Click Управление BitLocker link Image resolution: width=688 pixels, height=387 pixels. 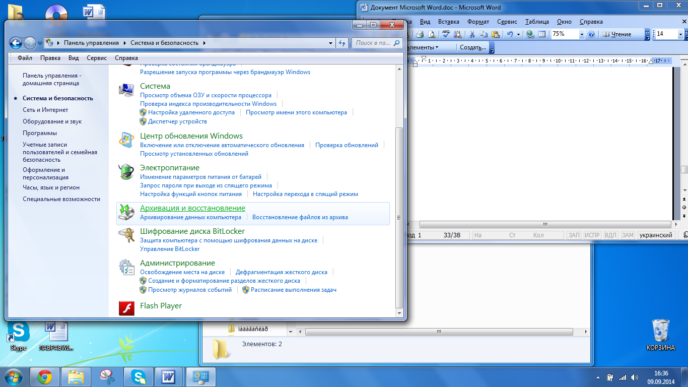tap(170, 249)
